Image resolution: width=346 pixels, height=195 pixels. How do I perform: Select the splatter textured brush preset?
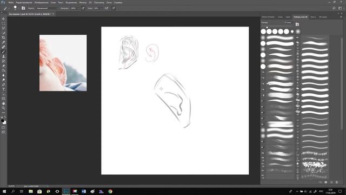(x=315, y=165)
